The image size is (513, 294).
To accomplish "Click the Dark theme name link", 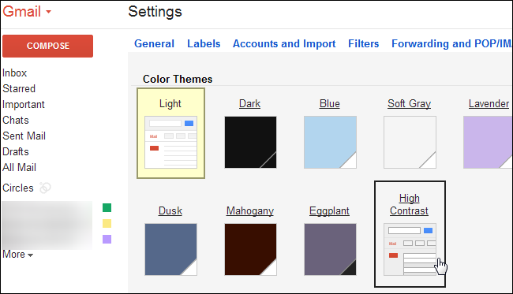I will [x=249, y=103].
